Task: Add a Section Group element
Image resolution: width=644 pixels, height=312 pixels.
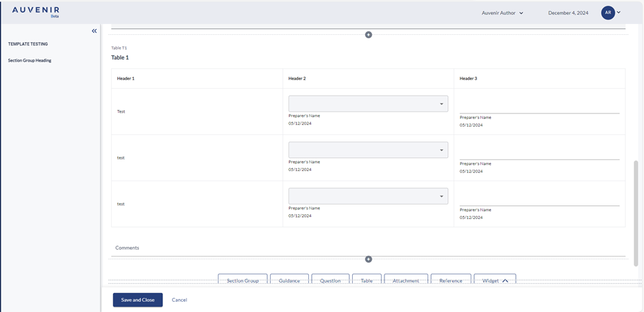Action: (x=243, y=281)
